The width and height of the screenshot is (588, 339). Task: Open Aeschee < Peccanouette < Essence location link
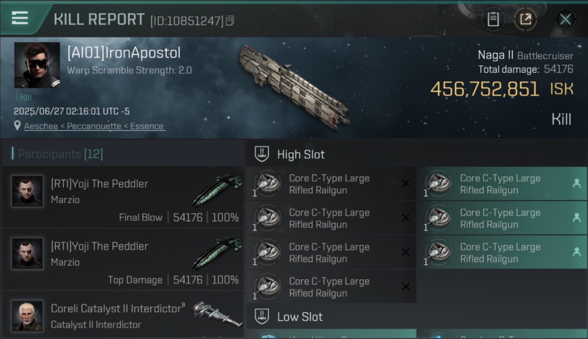coord(95,126)
